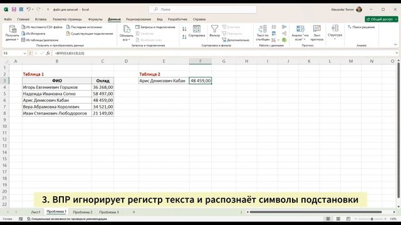
Task: Open Advanced filter (Дополнительно)
Action: tap(236, 40)
